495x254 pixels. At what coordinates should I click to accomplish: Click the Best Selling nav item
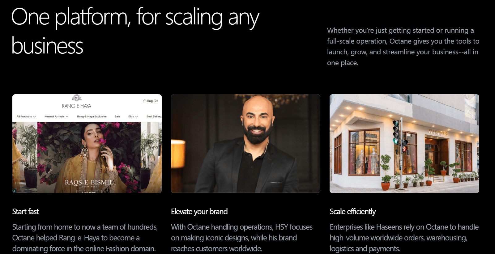click(154, 116)
